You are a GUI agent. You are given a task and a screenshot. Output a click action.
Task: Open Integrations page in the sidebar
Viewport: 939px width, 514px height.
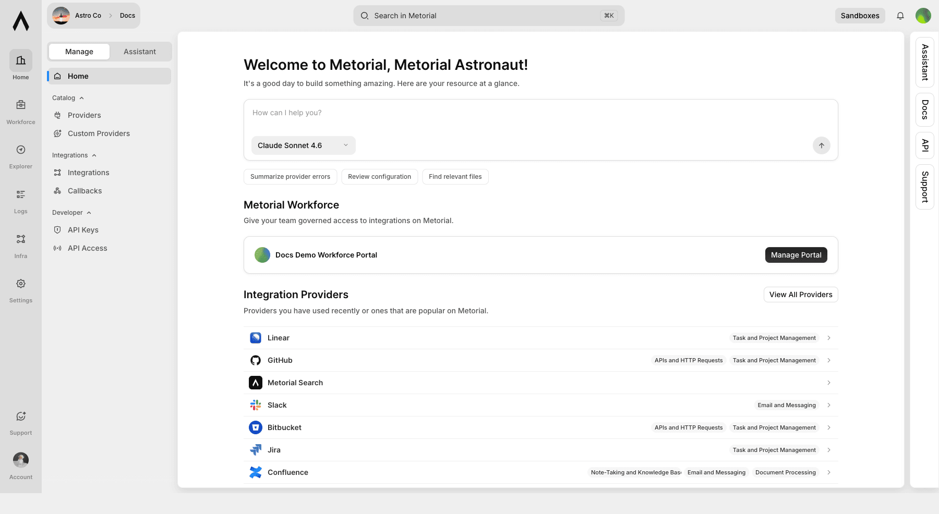click(x=109, y=173)
